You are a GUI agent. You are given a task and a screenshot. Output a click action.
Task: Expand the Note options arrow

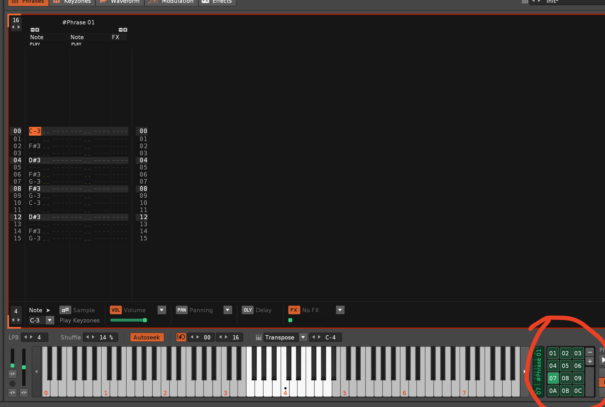[48, 310]
